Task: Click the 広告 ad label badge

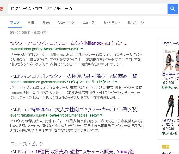Action: [x=165, y=147]
